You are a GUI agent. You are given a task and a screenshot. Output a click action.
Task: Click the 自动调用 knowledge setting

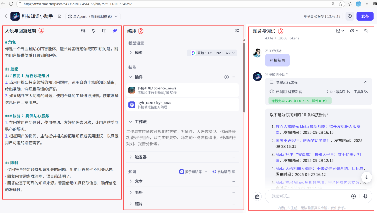coord(224,172)
